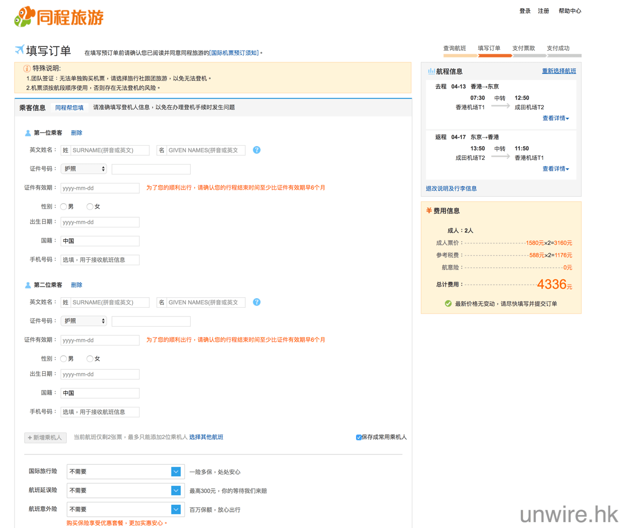The width and height of the screenshot is (620, 528).
Task: Click second passenger name help question icon
Action: [257, 302]
